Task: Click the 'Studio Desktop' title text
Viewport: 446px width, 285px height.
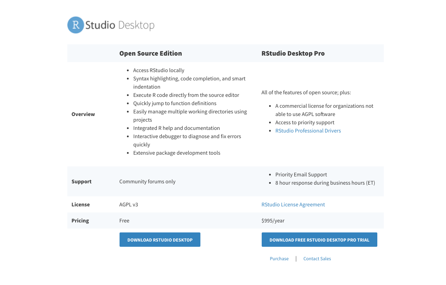Action: pos(120,25)
